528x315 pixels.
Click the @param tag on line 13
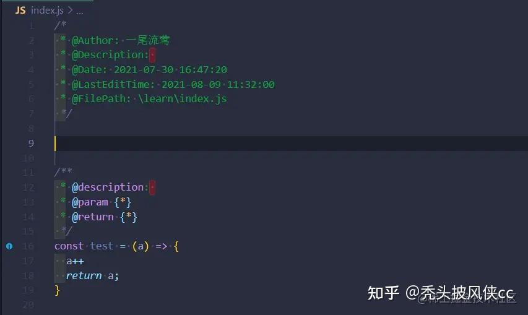pos(90,202)
